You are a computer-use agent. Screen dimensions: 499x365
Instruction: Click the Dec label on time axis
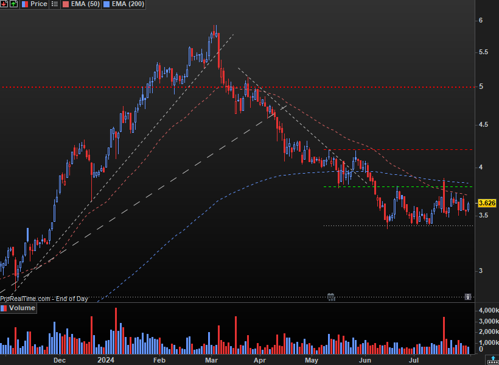[x=60, y=360]
